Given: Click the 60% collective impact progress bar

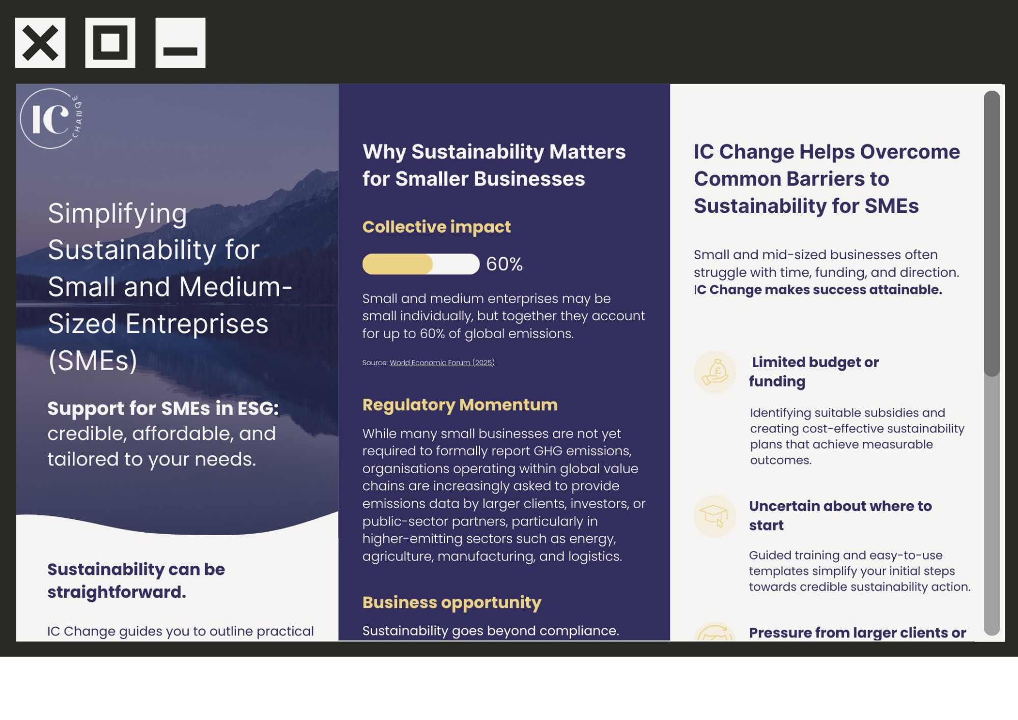Looking at the screenshot, I should point(420,264).
